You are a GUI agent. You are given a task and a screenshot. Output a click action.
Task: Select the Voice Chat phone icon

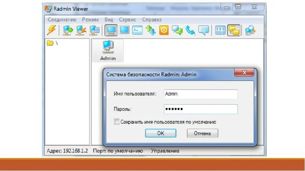click(190, 30)
